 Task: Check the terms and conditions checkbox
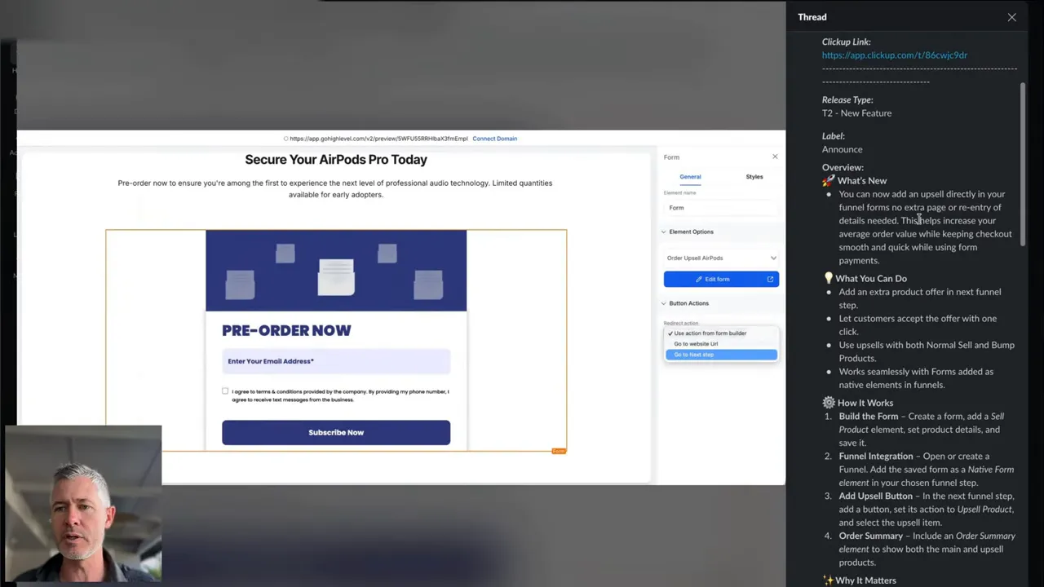pyautogui.click(x=225, y=391)
